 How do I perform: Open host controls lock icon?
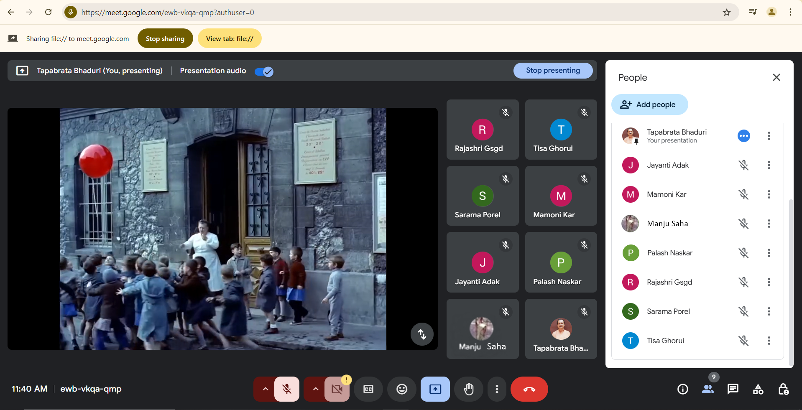783,390
